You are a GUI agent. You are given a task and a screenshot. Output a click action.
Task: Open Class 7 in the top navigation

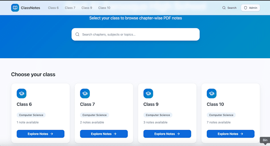coord(70,8)
